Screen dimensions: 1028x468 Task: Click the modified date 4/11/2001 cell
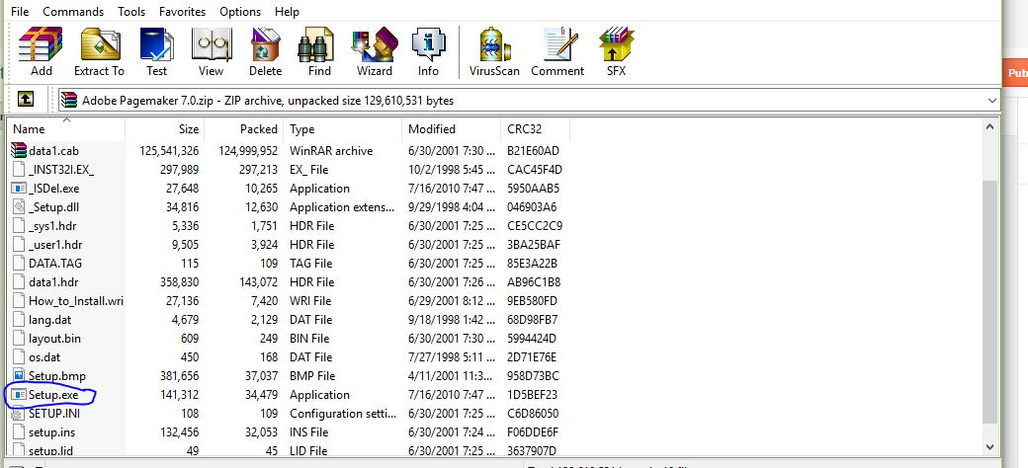pos(449,376)
